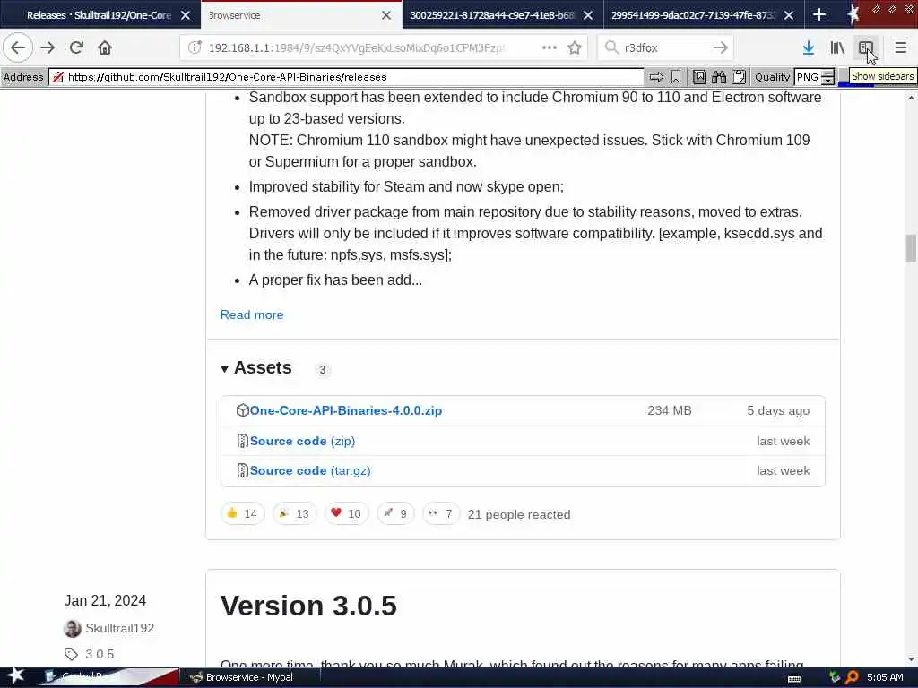Close the Browservice tab
Viewport: 918px width, 688px height.
click(386, 15)
